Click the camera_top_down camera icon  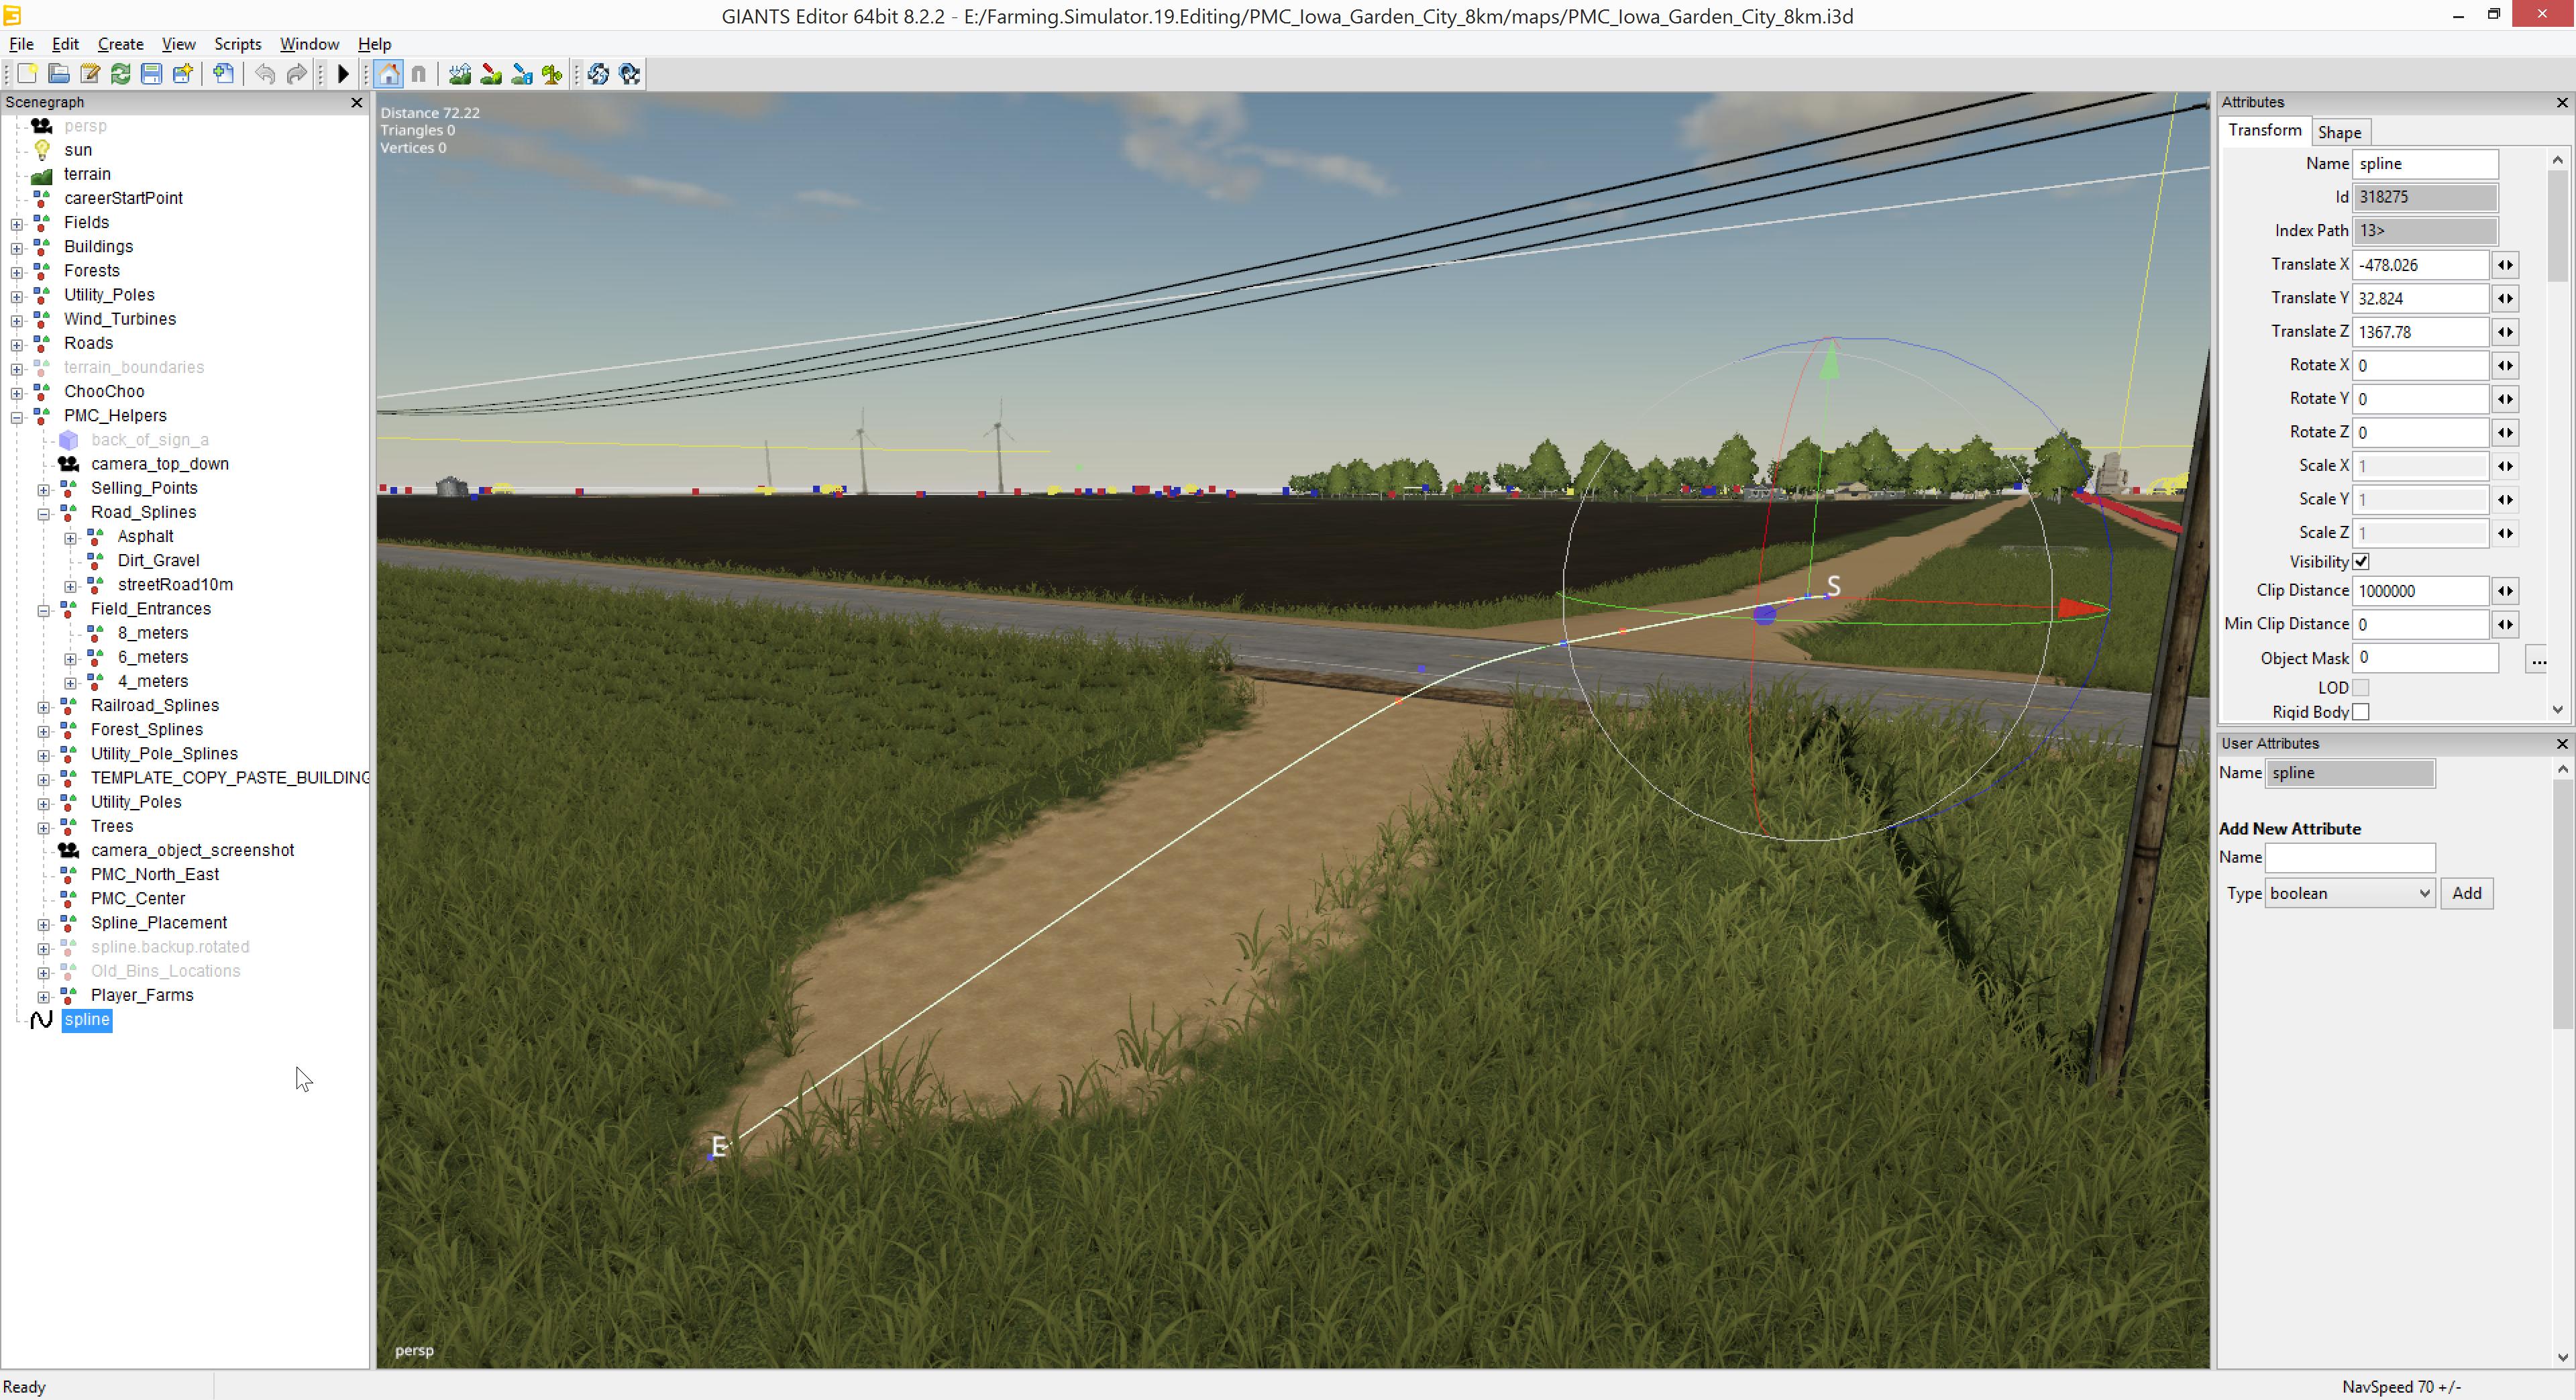(68, 464)
